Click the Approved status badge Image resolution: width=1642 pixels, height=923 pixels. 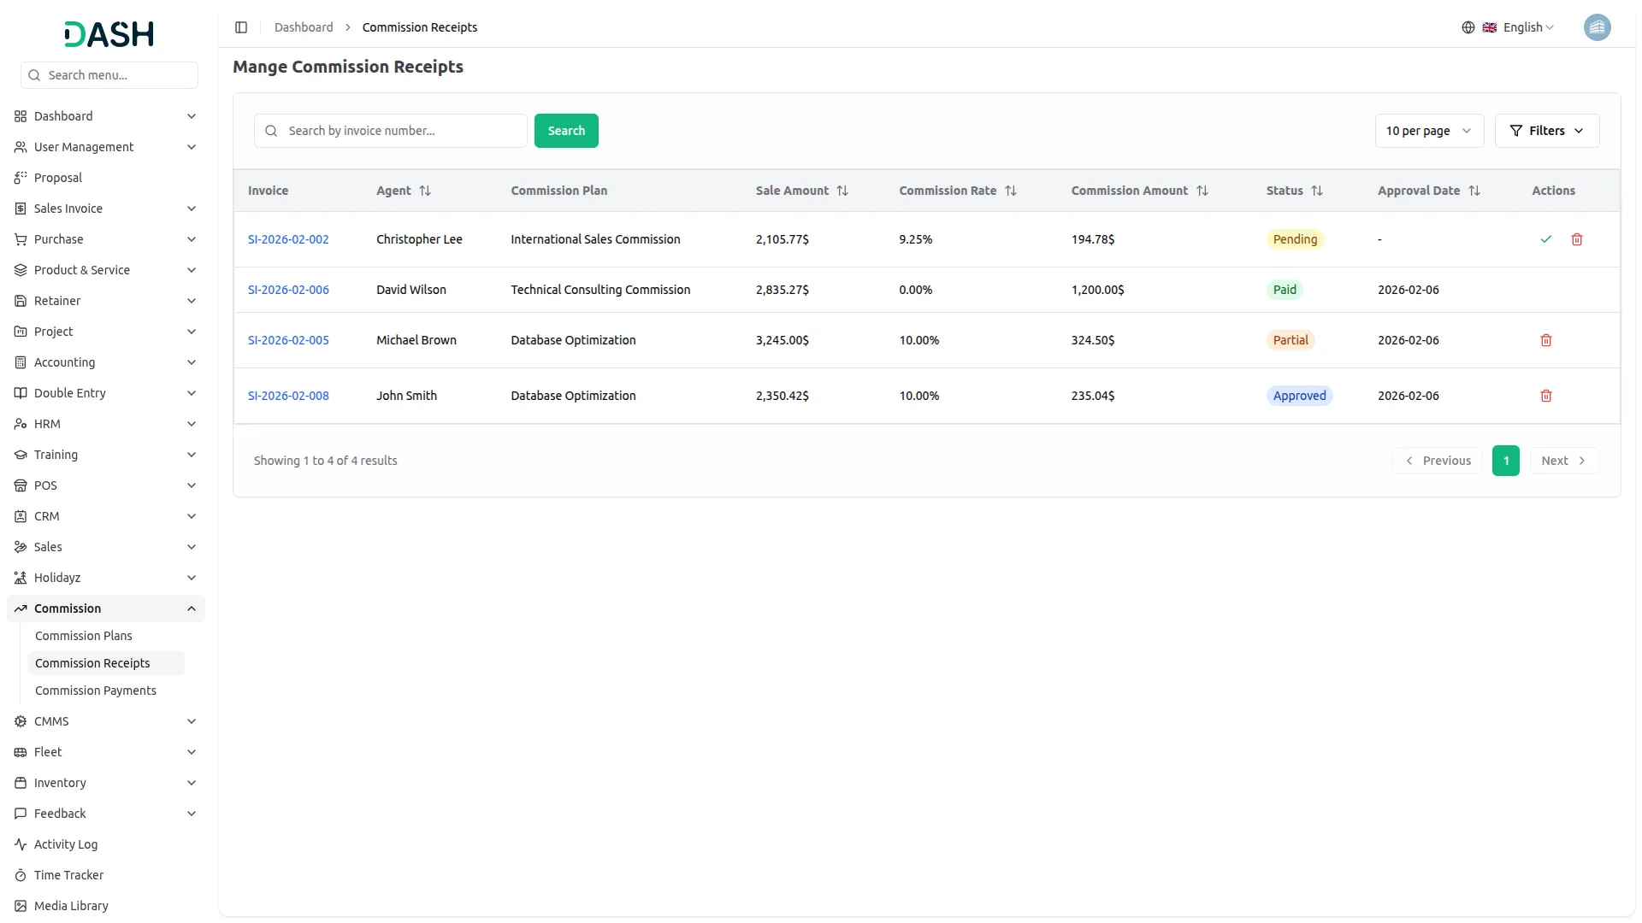pyautogui.click(x=1299, y=396)
